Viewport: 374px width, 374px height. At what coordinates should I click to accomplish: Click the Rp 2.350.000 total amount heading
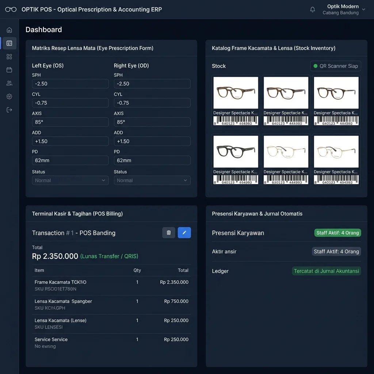click(x=55, y=256)
